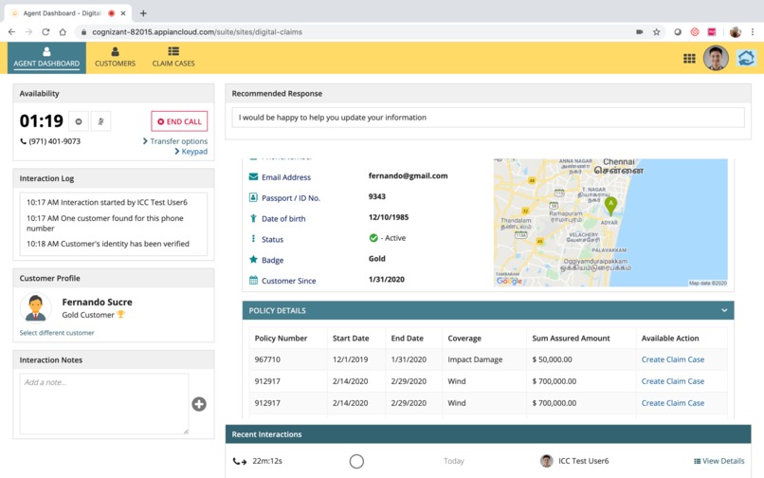
Task: Click the outgoing call icon in Recent Interactions
Action: (x=240, y=461)
